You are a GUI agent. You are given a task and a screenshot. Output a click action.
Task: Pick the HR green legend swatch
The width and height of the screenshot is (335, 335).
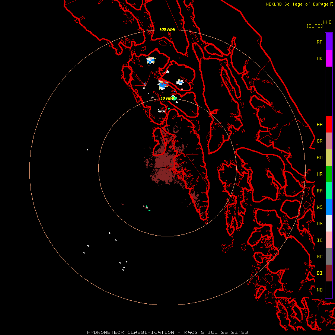329,174
